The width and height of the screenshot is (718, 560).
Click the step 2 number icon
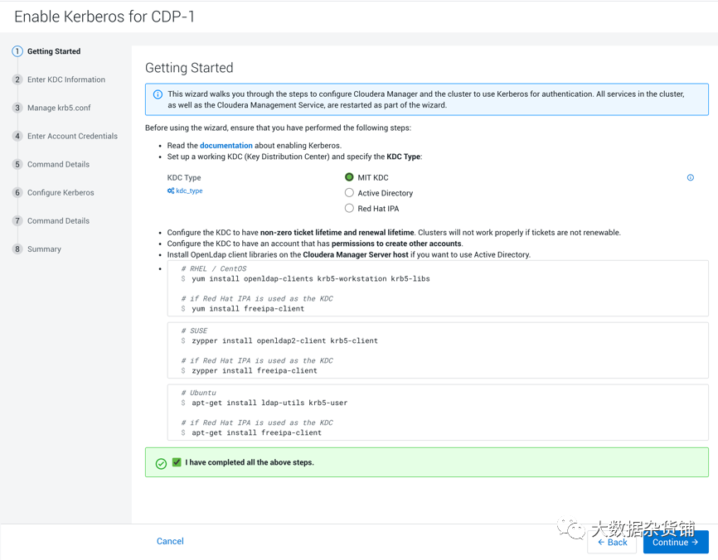(17, 80)
